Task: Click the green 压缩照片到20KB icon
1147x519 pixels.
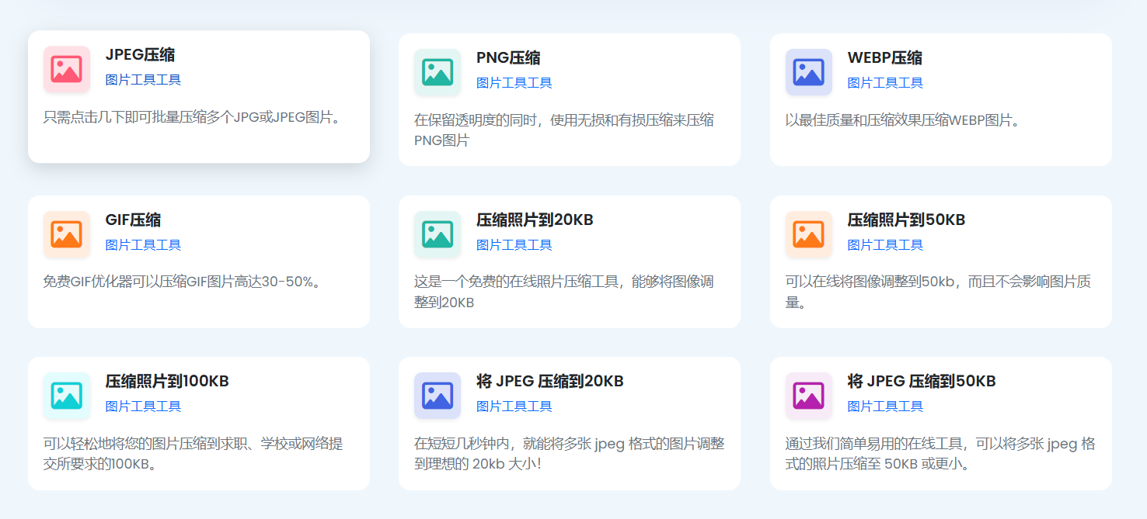Action: point(437,234)
